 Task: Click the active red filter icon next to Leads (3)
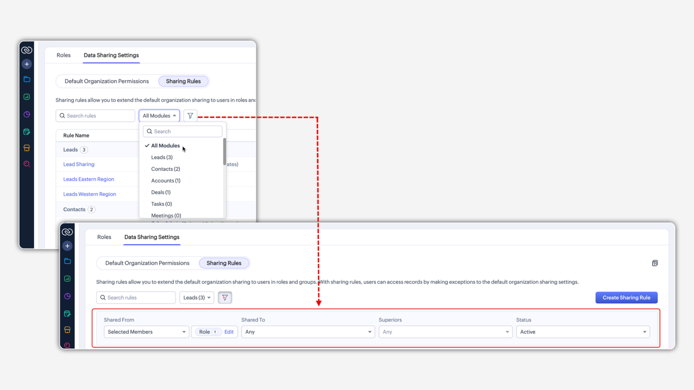click(225, 298)
